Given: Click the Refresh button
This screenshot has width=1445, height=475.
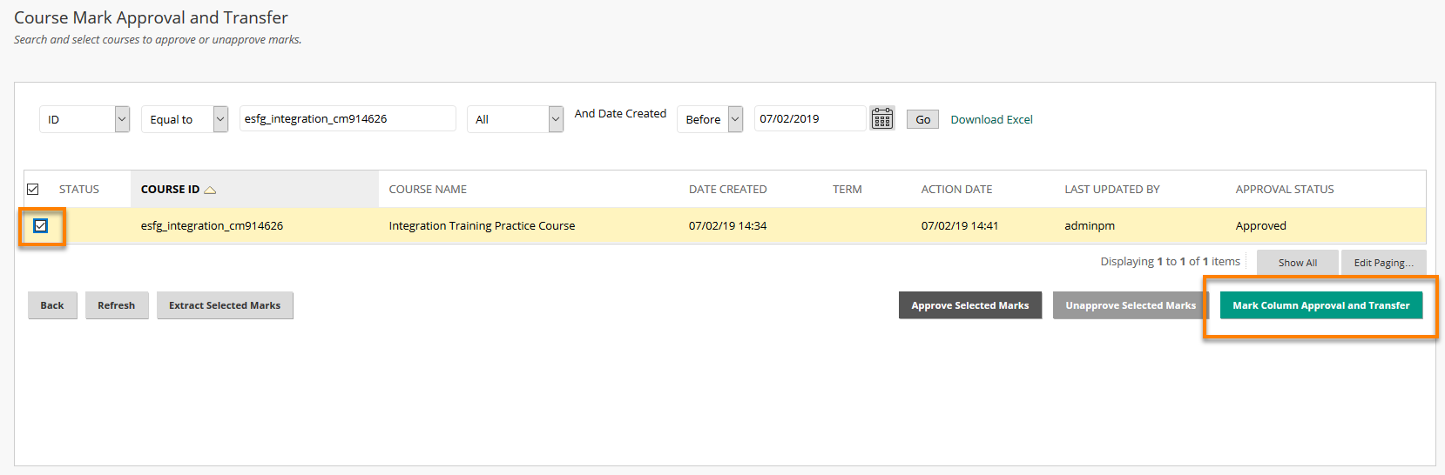Looking at the screenshot, I should tap(117, 305).
